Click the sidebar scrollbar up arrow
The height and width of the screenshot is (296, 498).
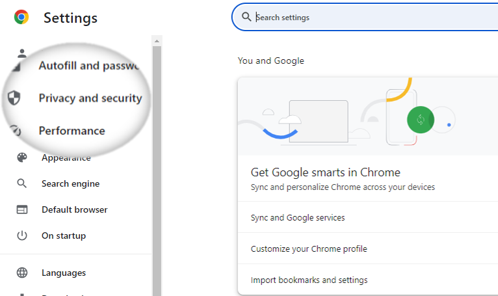pos(157,41)
